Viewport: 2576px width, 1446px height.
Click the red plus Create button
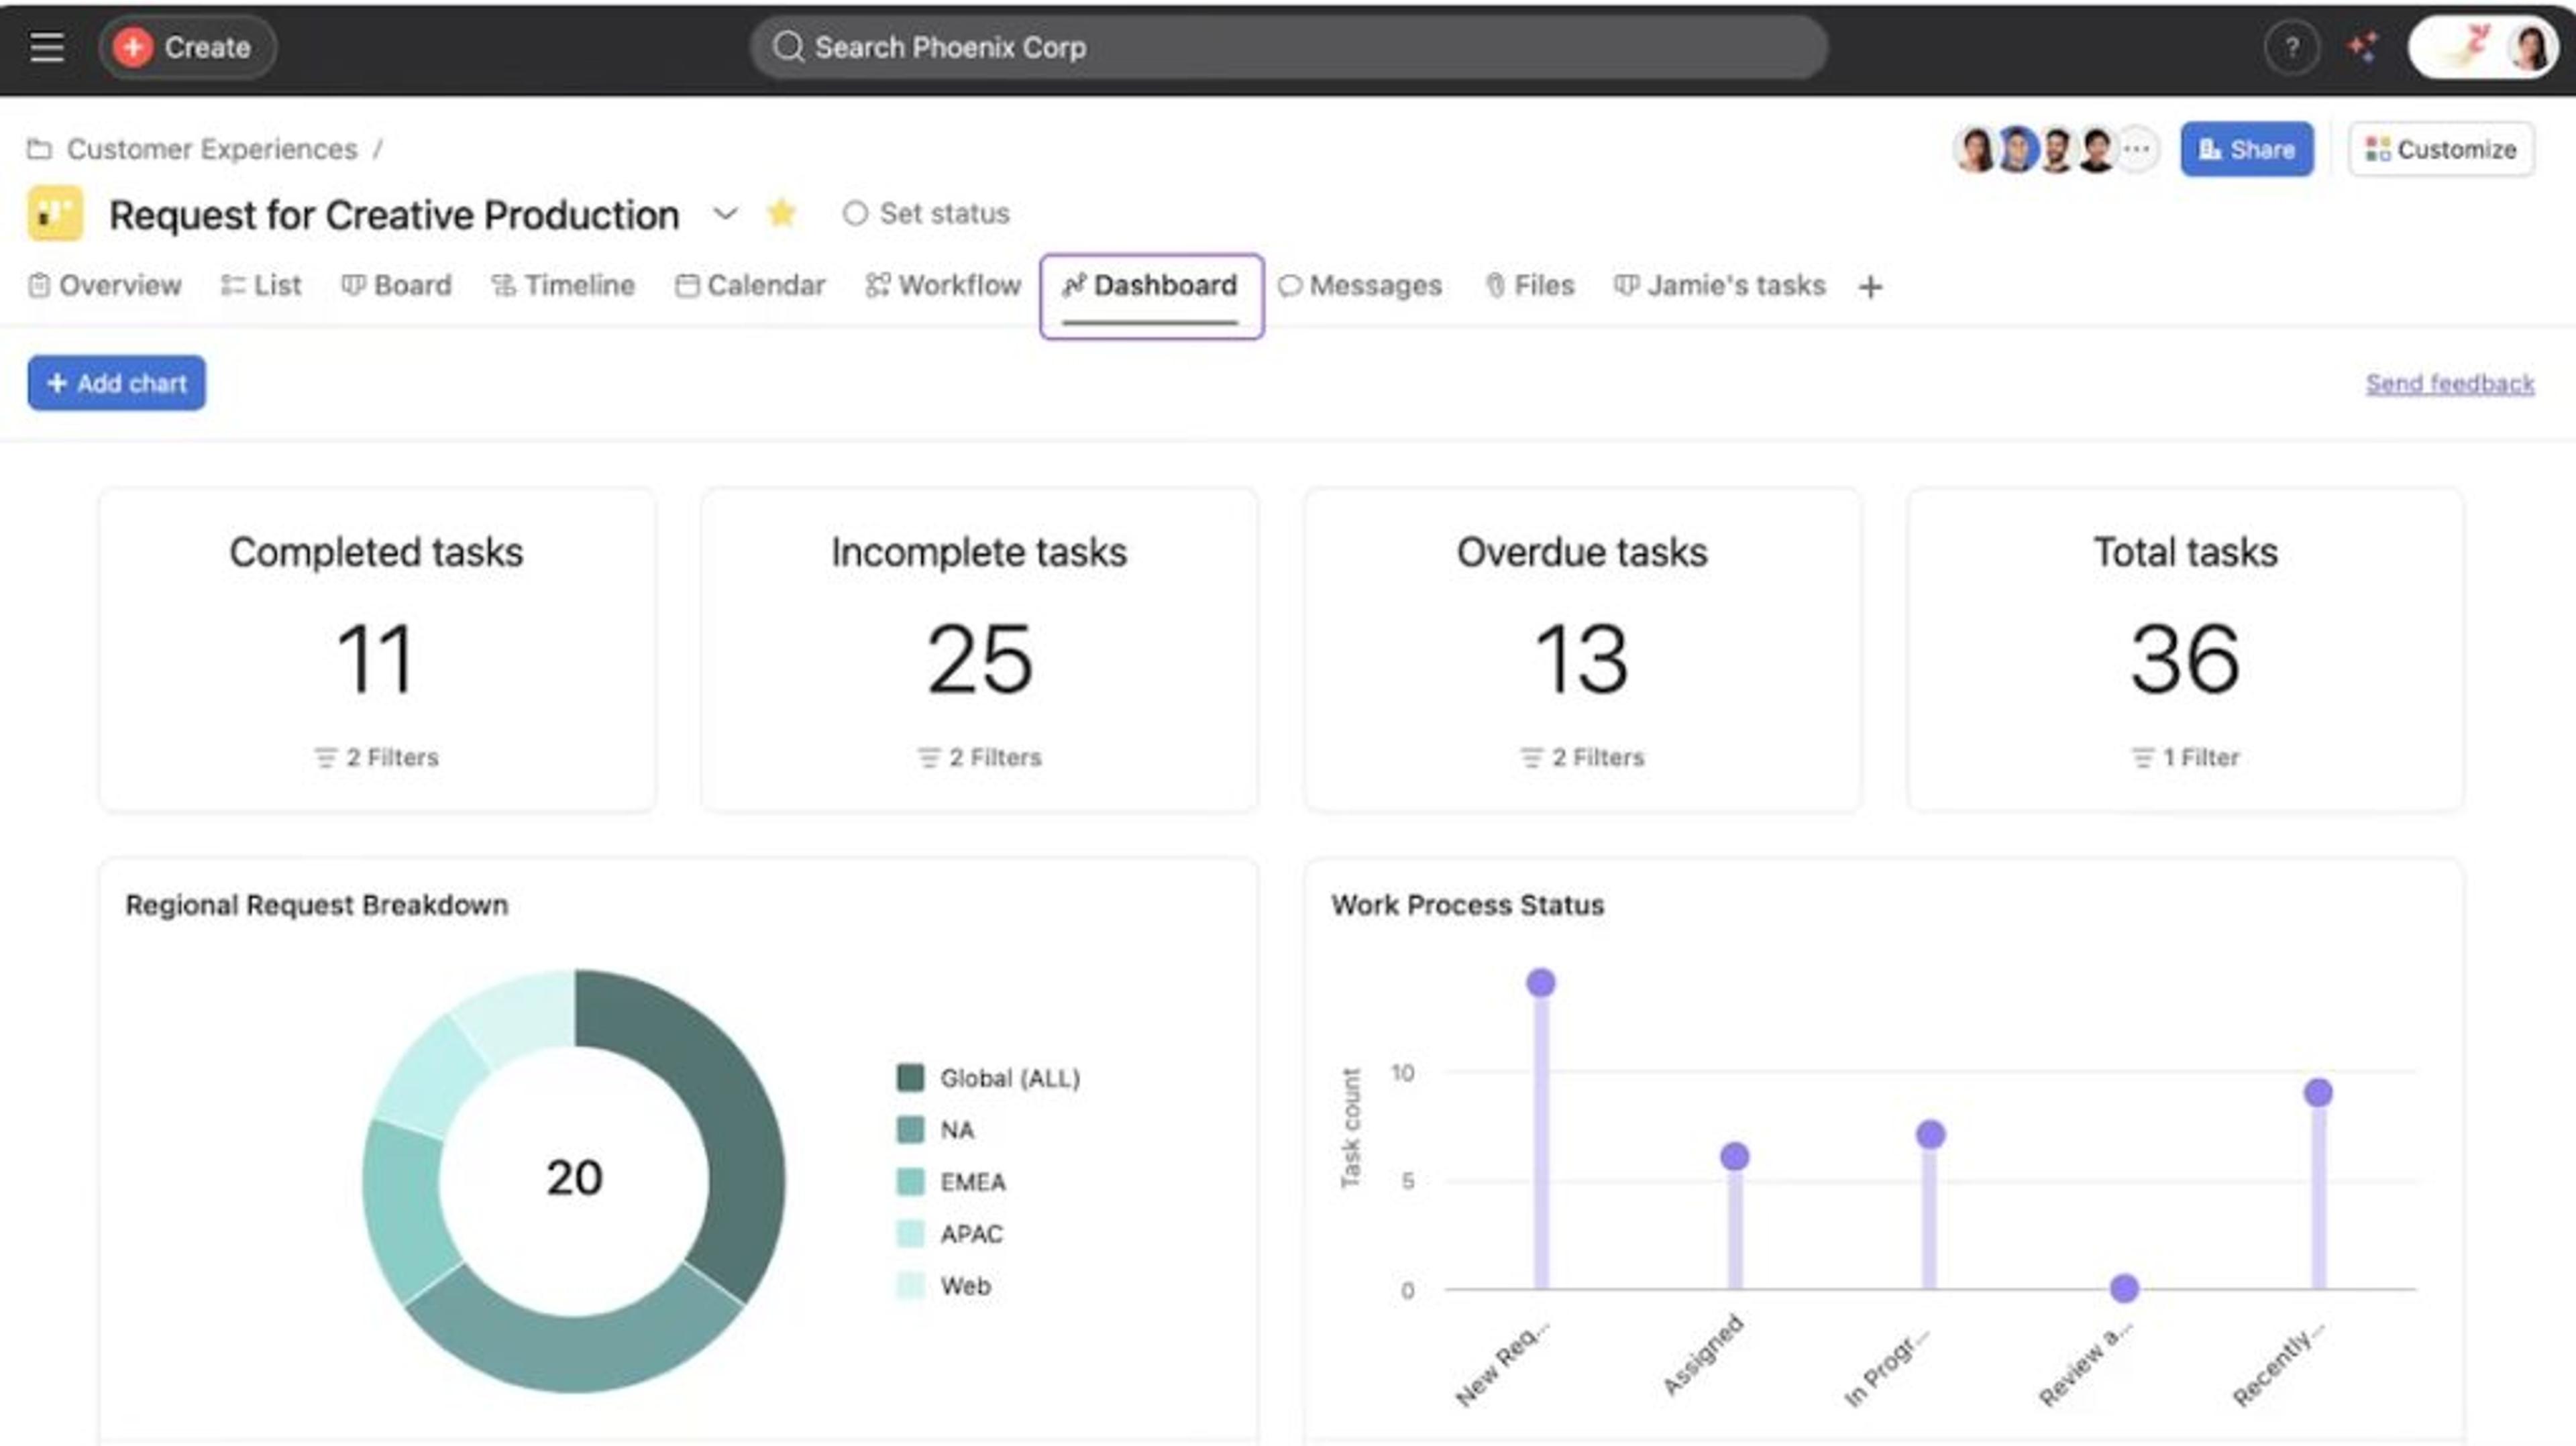click(187, 47)
